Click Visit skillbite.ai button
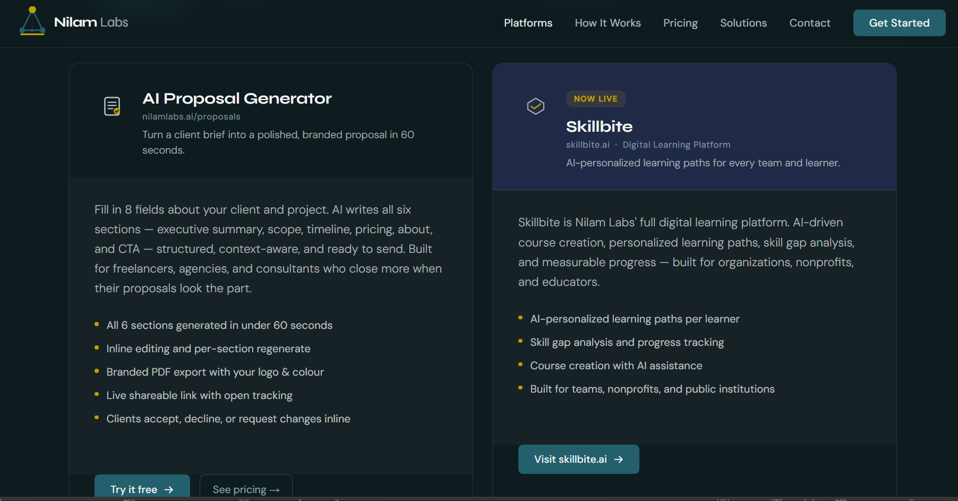 tap(578, 459)
